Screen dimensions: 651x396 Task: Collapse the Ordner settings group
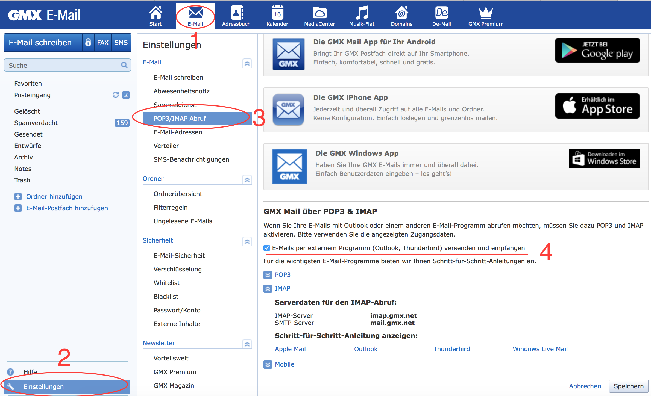(x=247, y=179)
